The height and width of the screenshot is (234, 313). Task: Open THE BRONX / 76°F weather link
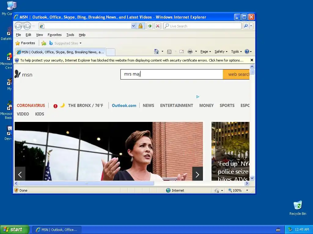tap(86, 105)
